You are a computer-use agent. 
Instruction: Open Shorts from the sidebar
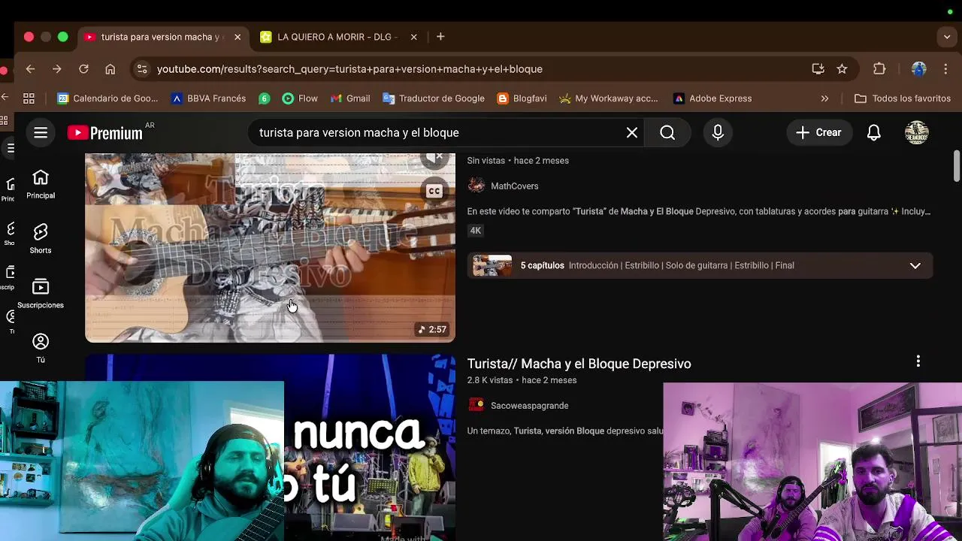(41, 239)
